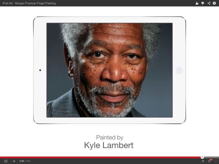Click the Watch Later clock icon

pyautogui.click(x=203, y=161)
